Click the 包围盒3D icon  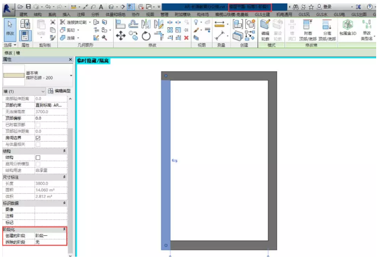click(348, 27)
